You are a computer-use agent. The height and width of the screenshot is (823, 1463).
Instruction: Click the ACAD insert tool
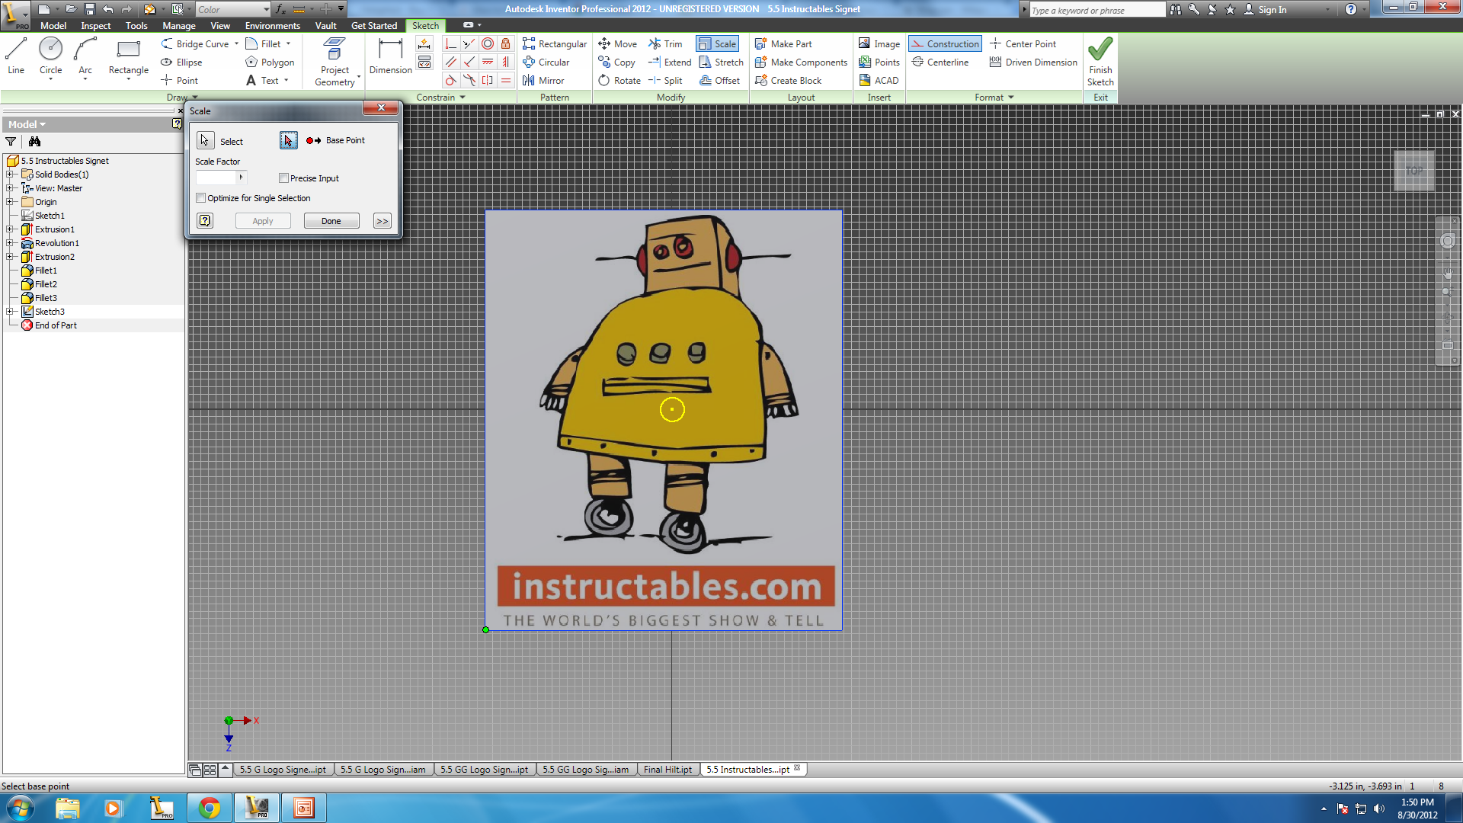coord(879,81)
